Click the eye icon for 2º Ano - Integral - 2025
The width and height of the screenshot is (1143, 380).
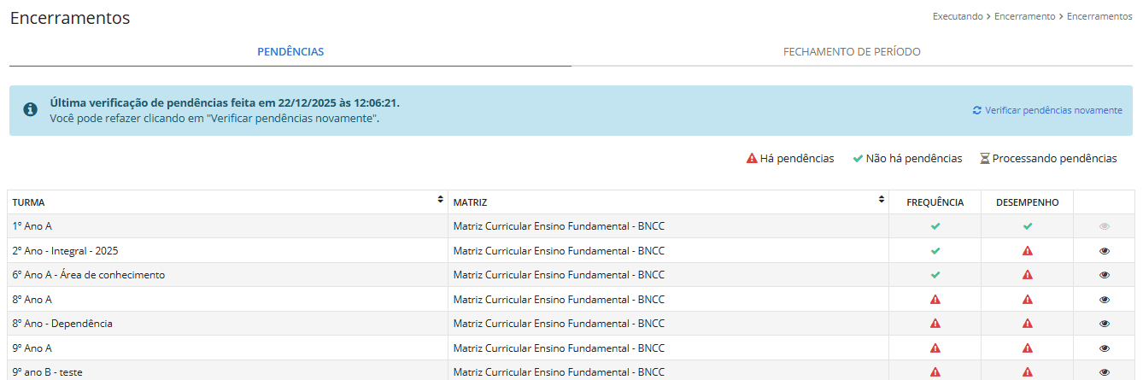(x=1104, y=251)
